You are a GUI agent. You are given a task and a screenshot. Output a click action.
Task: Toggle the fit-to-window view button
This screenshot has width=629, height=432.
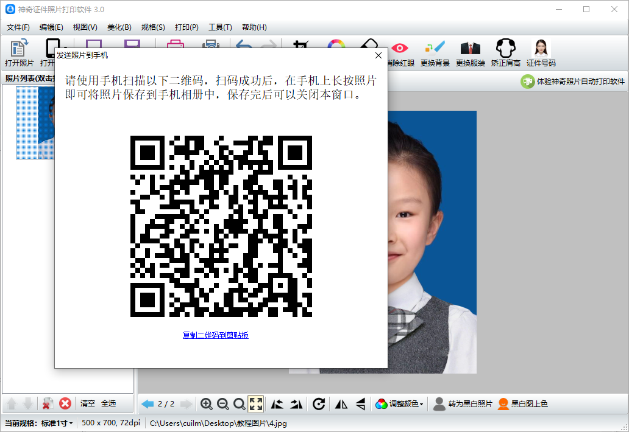click(x=256, y=404)
